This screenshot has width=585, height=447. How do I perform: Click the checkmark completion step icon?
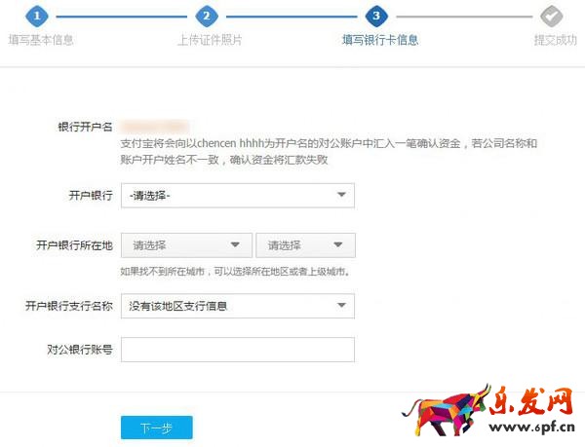[x=552, y=16]
